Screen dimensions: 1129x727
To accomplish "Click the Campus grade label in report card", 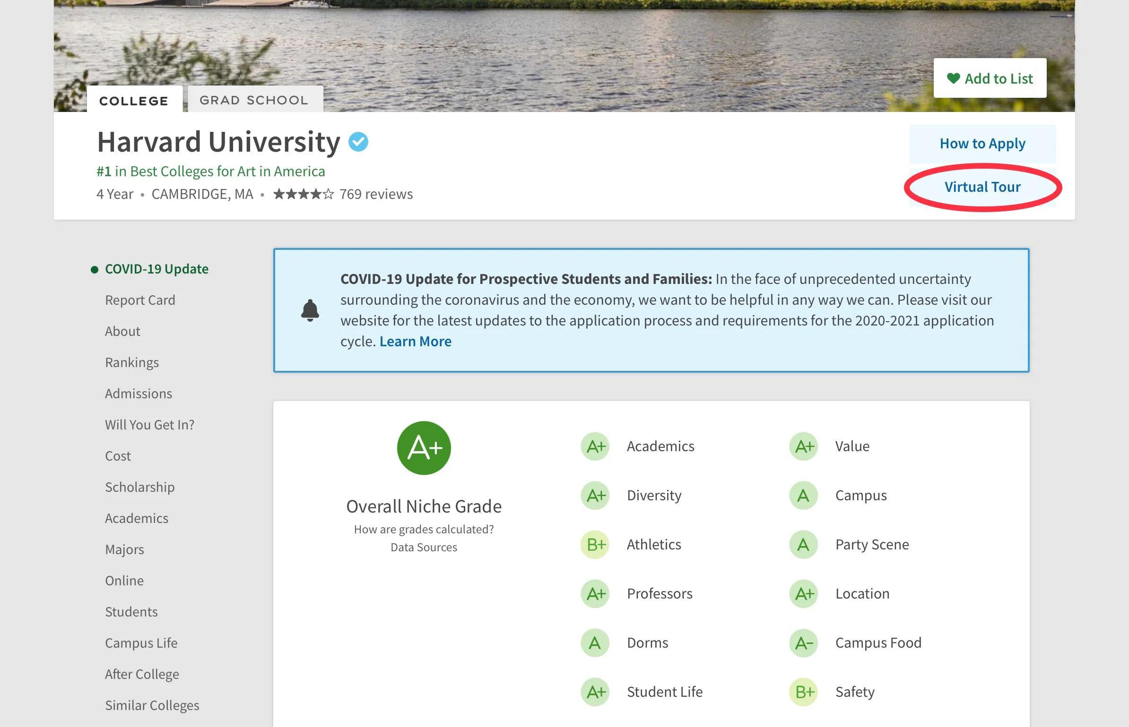I will click(x=861, y=496).
